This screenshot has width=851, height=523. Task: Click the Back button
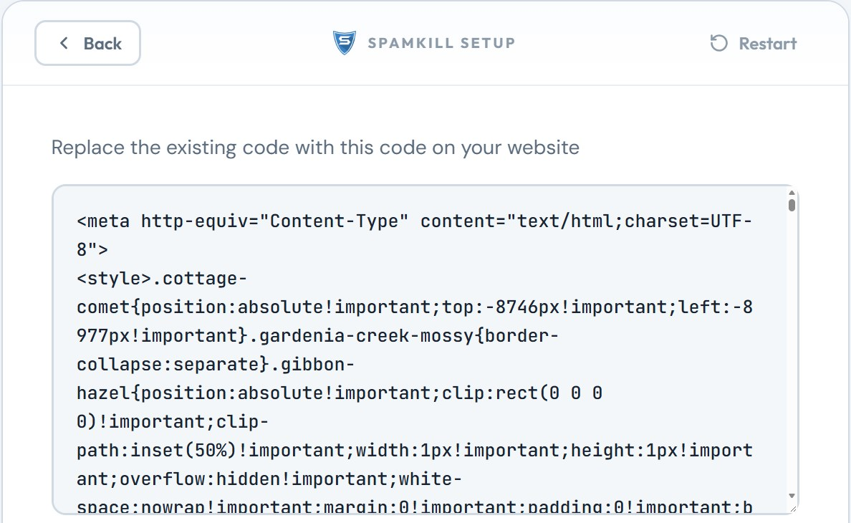pyautogui.click(x=87, y=44)
